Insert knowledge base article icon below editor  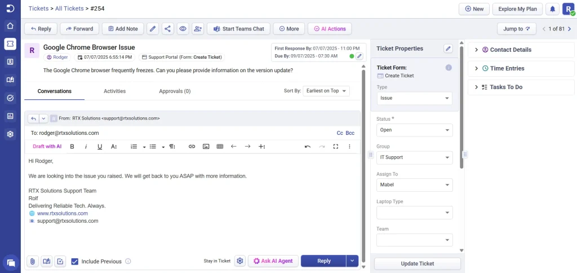click(46, 261)
